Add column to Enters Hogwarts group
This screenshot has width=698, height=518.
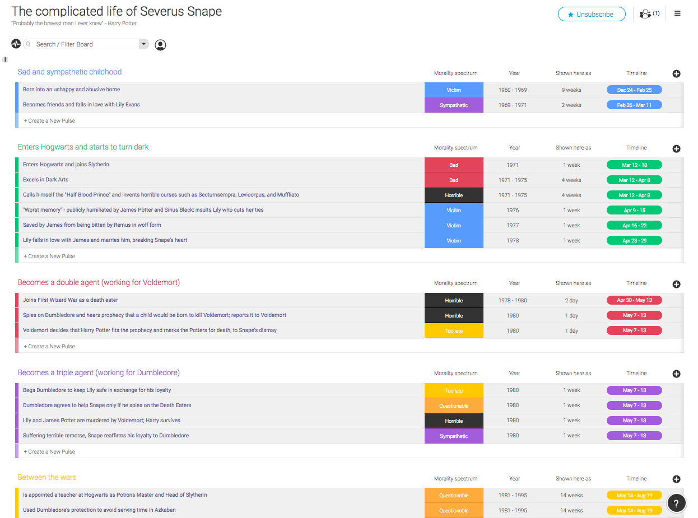(x=676, y=149)
